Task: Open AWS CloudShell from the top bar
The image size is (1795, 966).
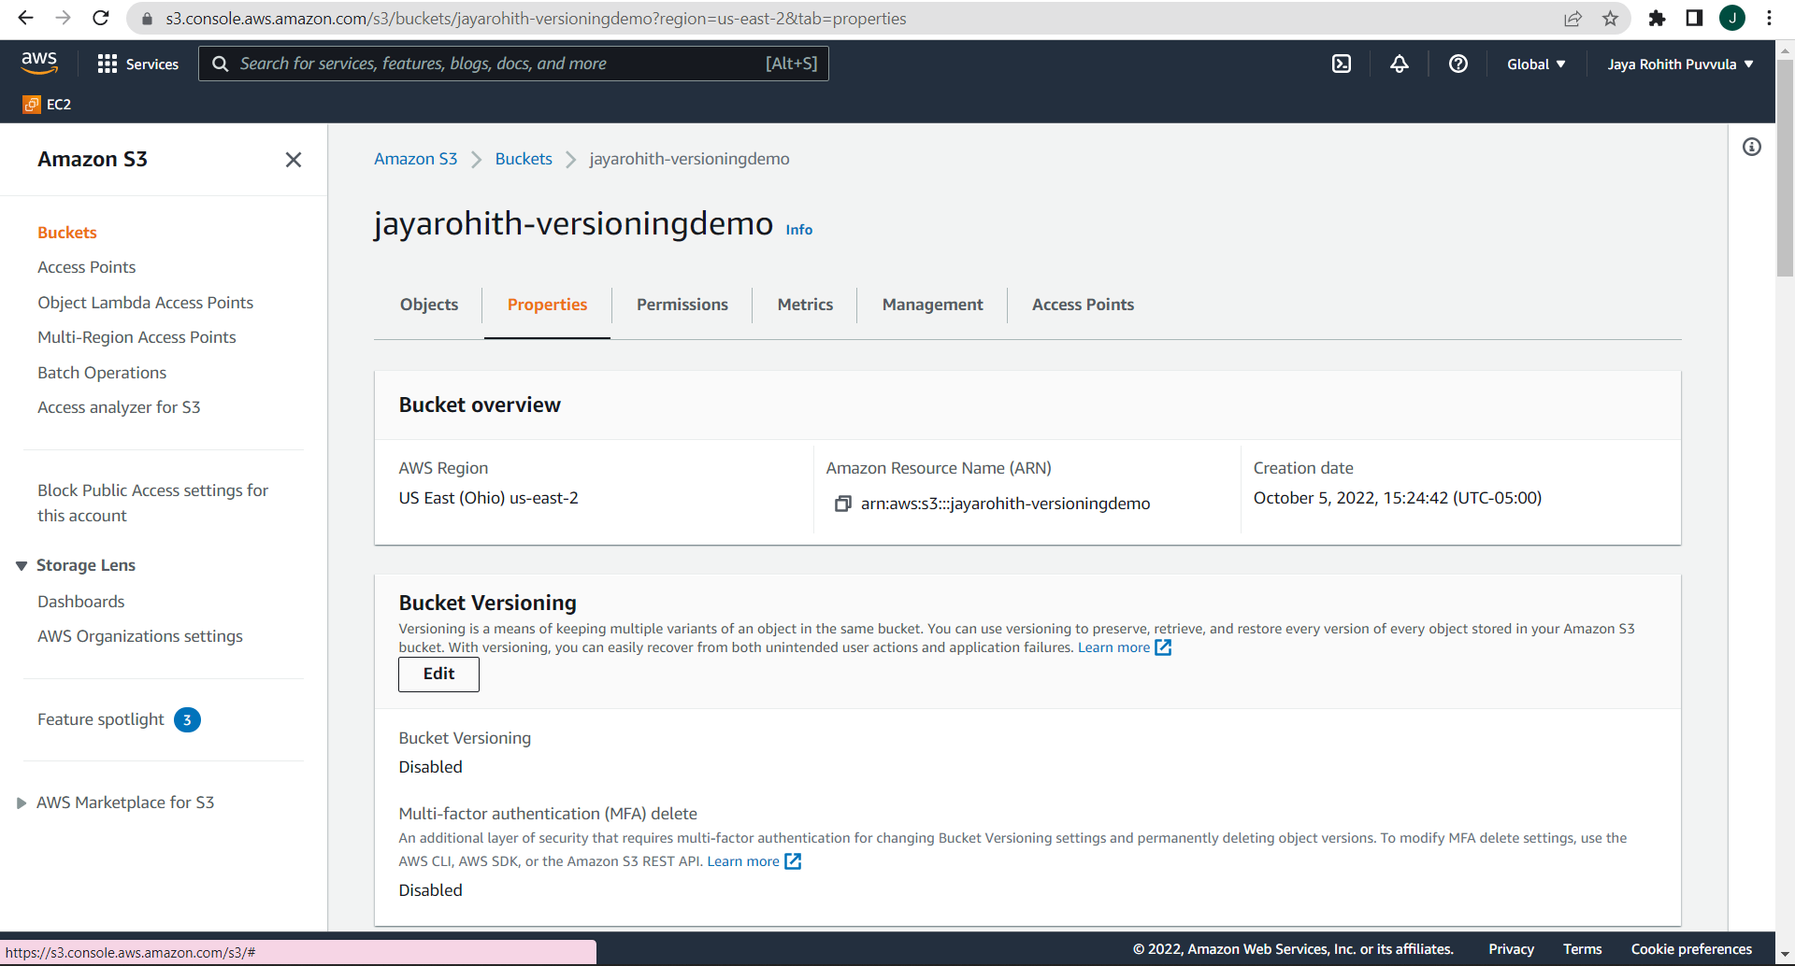Action: (1343, 64)
